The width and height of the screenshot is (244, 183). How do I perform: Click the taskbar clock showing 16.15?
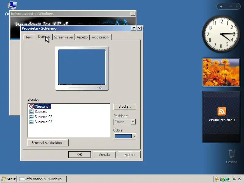pos(237,179)
